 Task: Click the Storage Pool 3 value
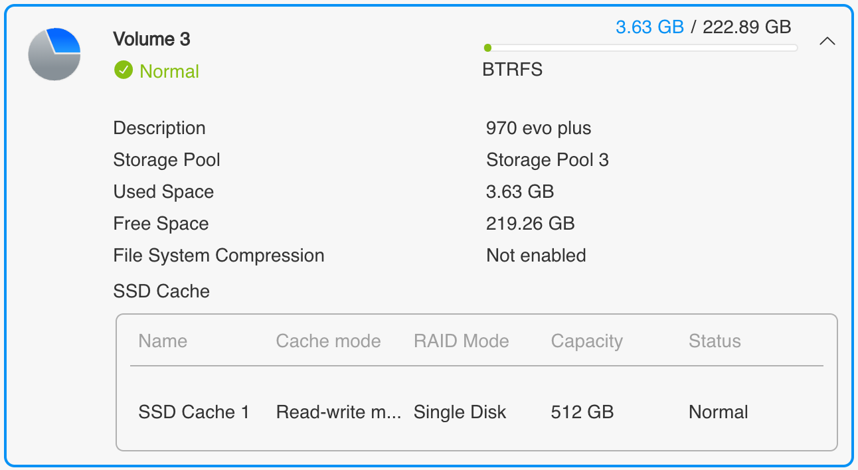(547, 160)
